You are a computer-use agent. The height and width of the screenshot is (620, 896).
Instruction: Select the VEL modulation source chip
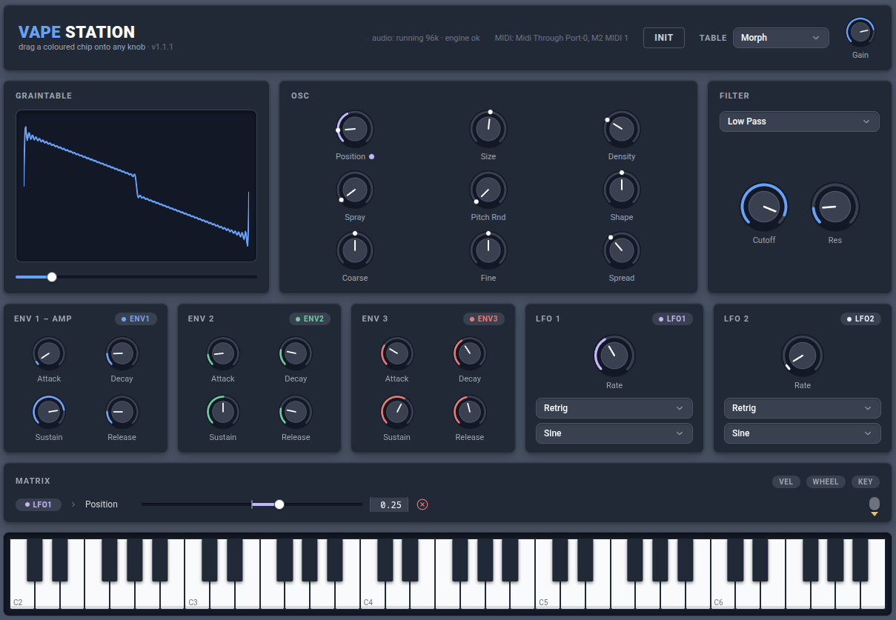[x=786, y=481]
